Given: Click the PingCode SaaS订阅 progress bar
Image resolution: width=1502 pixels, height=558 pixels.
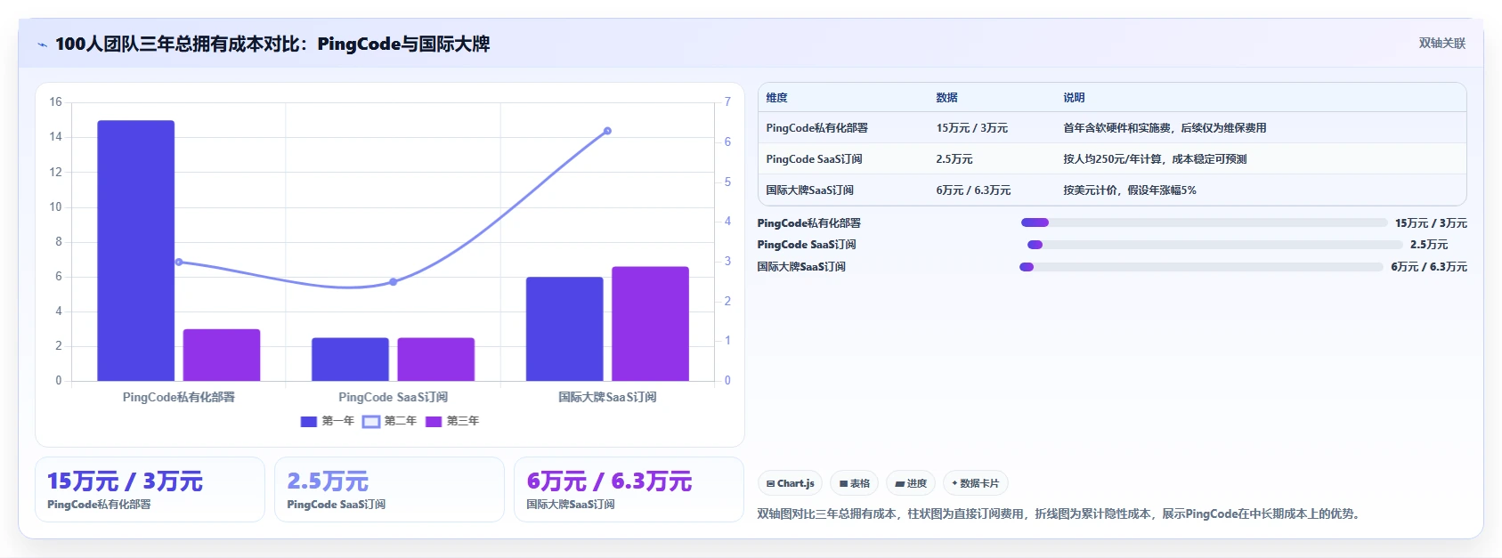Looking at the screenshot, I should click(x=1215, y=245).
